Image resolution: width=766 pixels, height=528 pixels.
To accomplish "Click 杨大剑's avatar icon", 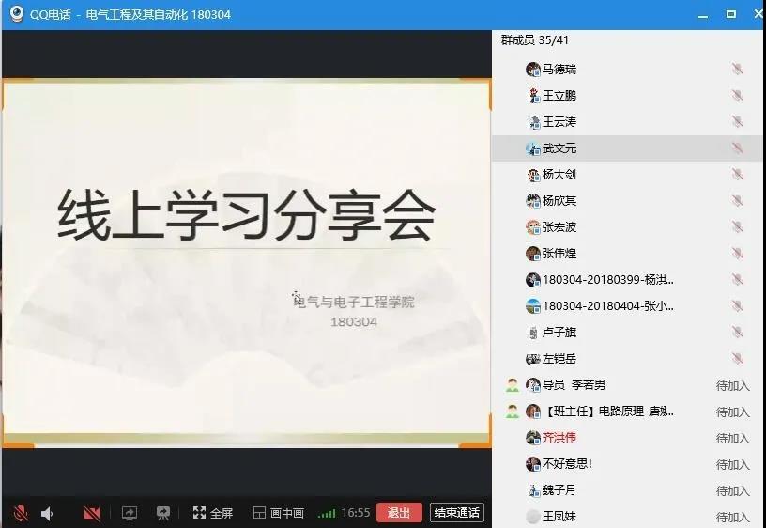I will coord(533,175).
